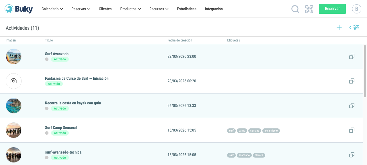Click the Activado badge of Surf Avanzado

coord(60,59)
